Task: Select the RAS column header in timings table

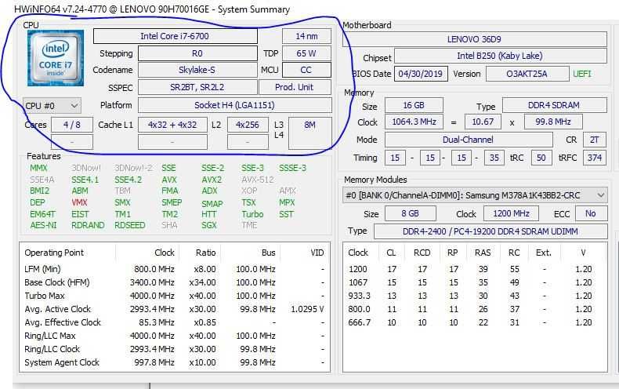Action: point(483,253)
